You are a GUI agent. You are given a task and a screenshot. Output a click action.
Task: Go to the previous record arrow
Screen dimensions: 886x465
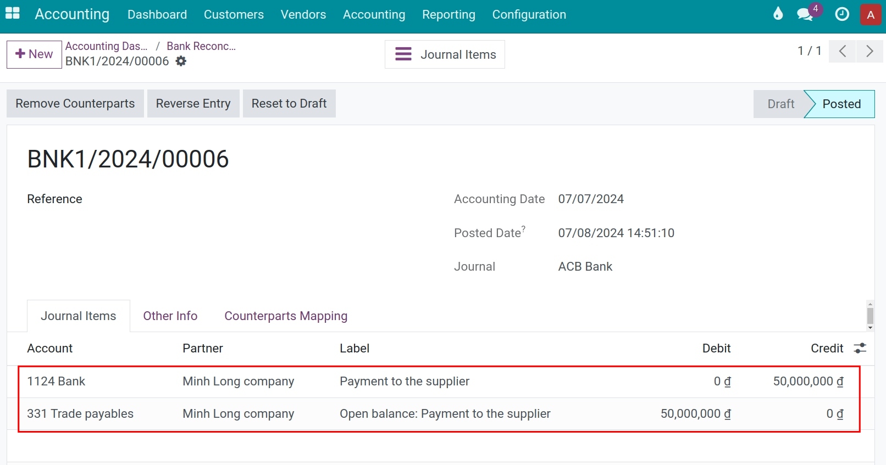tap(842, 51)
